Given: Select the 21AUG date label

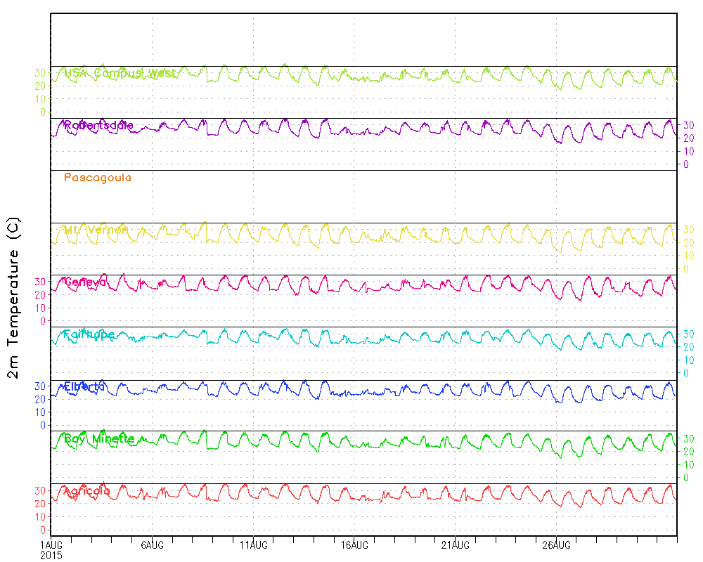Looking at the screenshot, I should [455, 544].
